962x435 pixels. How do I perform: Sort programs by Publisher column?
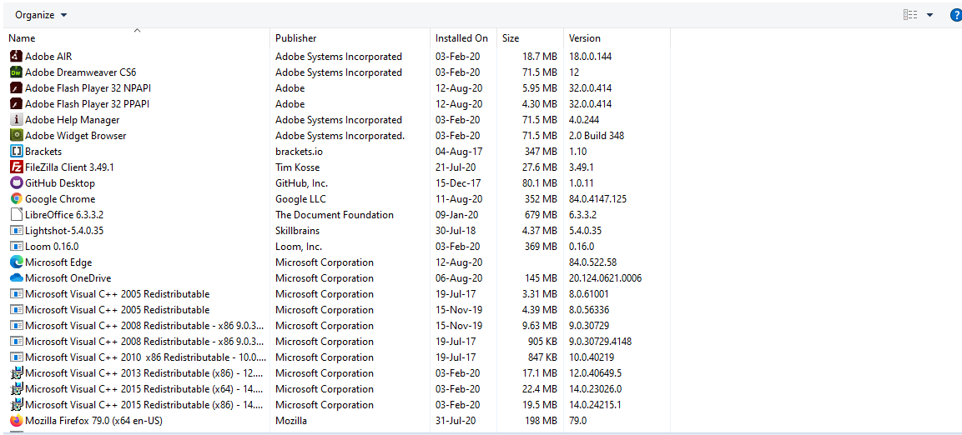tap(296, 38)
